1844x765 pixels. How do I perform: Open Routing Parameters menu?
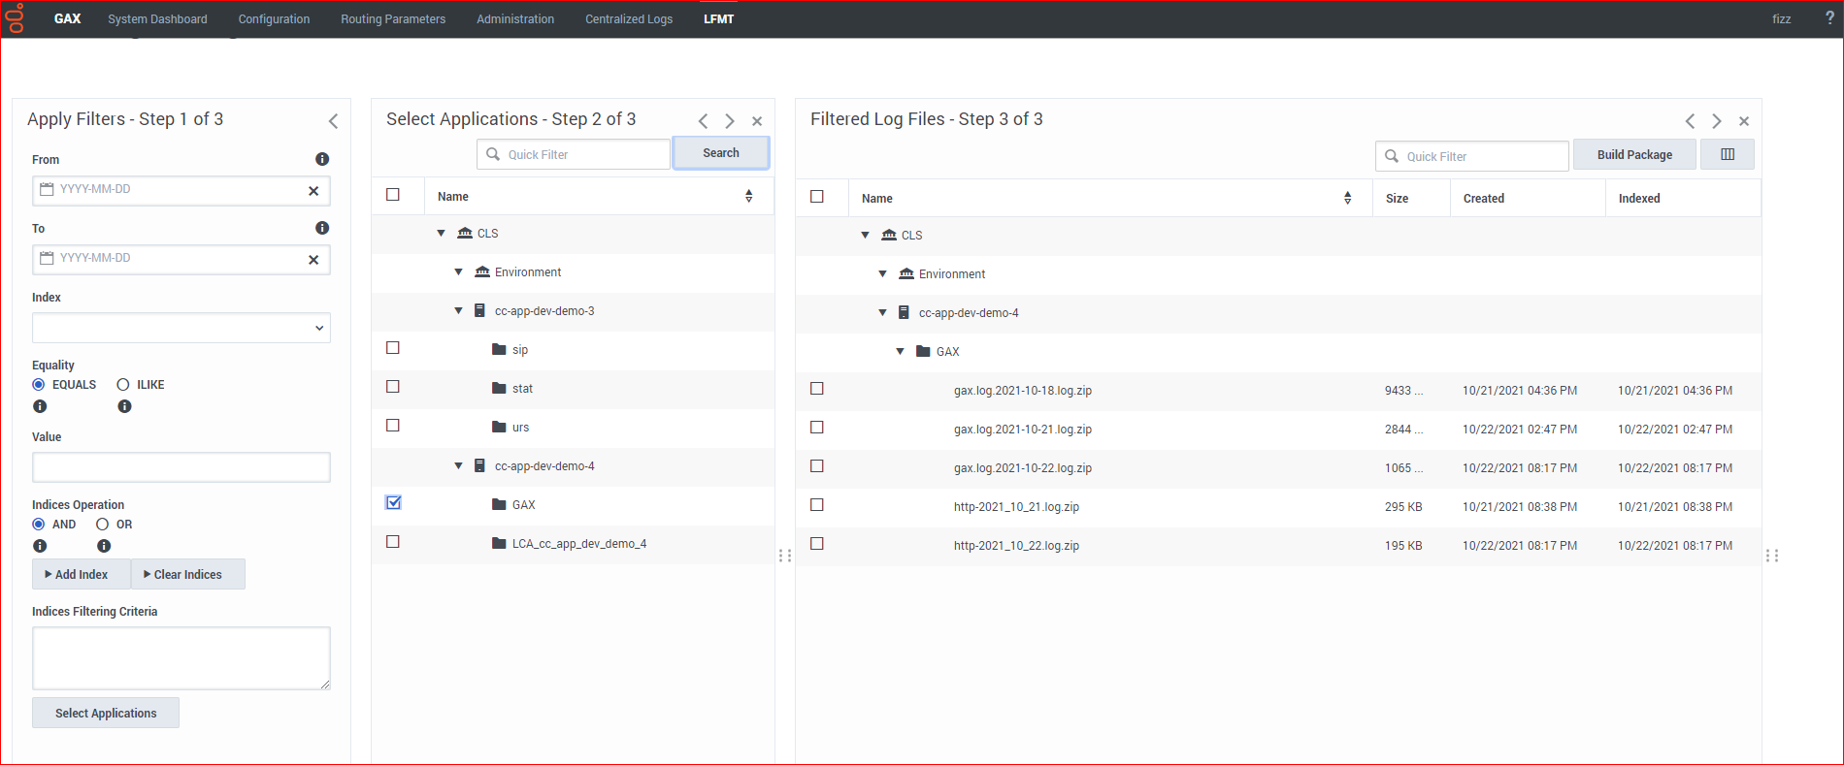[393, 19]
